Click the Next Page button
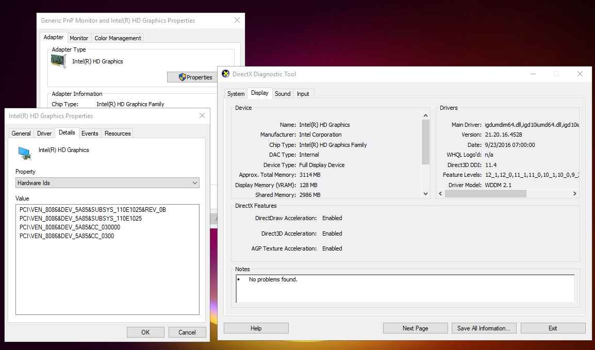595x350 pixels. coord(415,328)
